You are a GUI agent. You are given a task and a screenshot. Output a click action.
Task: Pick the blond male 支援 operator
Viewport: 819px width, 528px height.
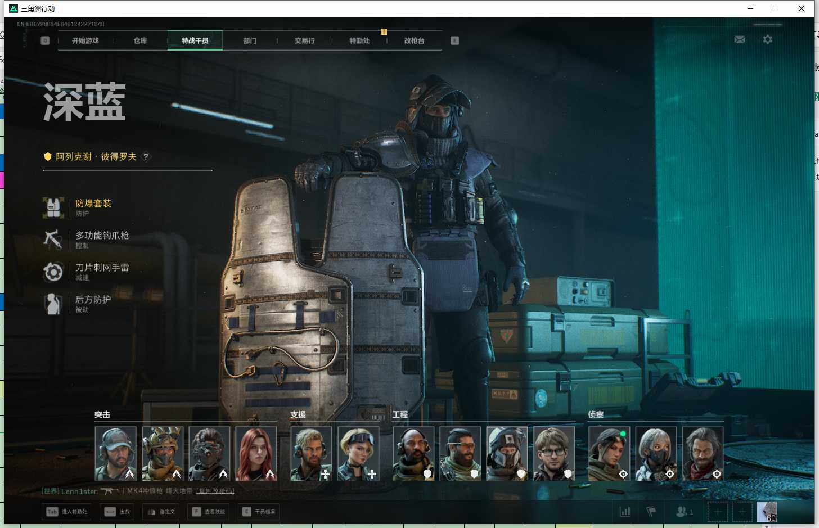click(311, 453)
